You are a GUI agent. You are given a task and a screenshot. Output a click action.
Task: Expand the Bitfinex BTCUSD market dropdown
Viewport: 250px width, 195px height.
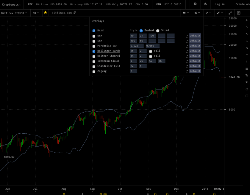click(14, 13)
